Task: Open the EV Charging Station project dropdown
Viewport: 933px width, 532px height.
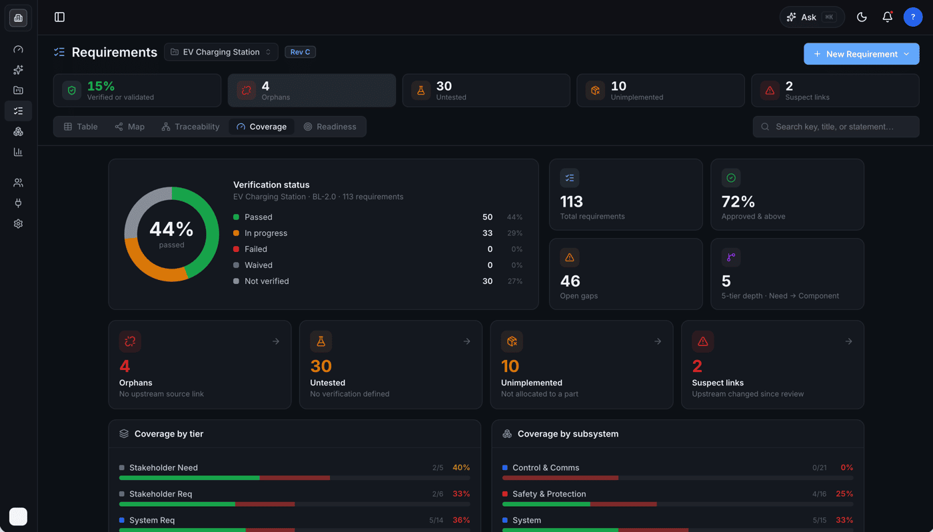Action: pyautogui.click(x=221, y=52)
